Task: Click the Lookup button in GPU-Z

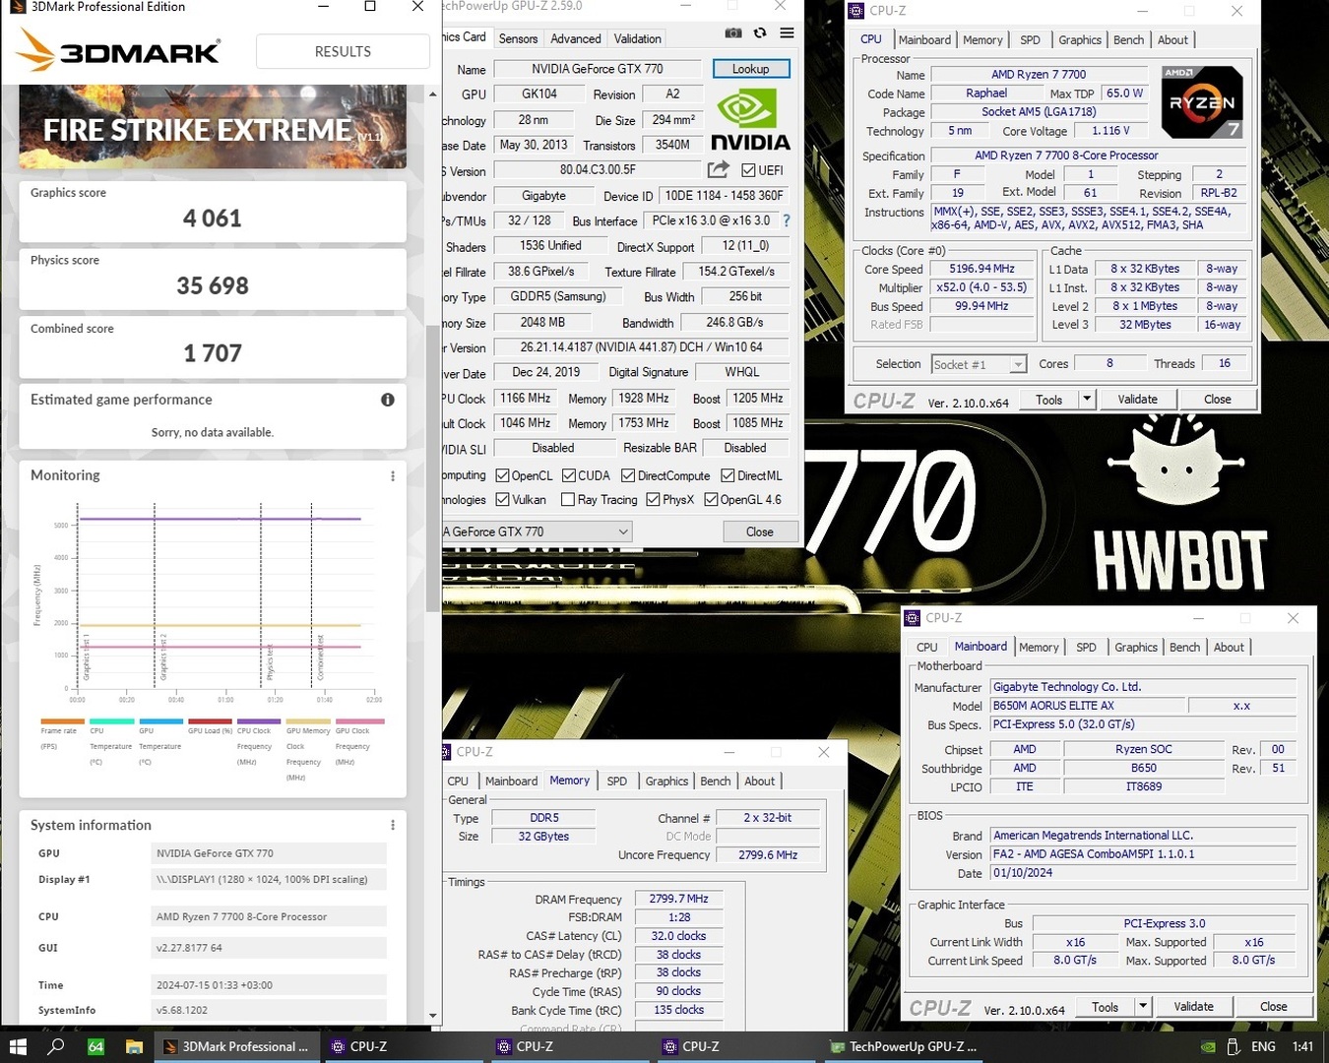Action: 750,69
